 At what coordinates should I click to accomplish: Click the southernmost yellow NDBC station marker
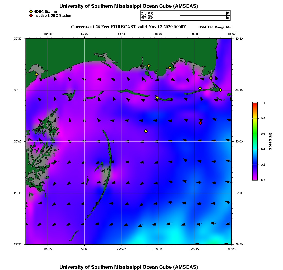[x=146, y=131]
